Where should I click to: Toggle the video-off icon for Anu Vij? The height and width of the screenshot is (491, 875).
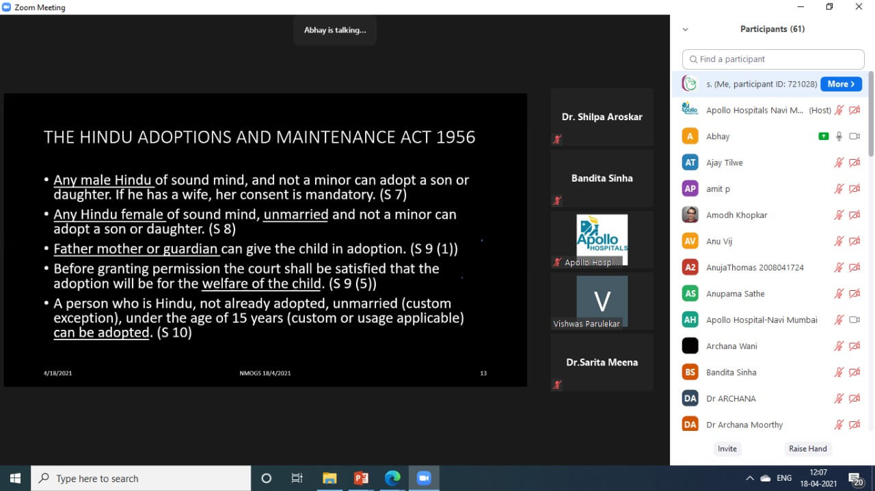(854, 241)
